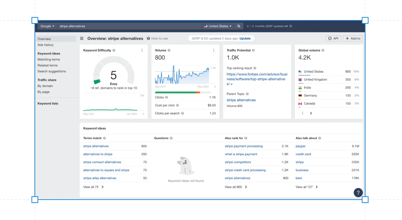
Task: Click the help icon next to Volume
Action: pos(169,50)
